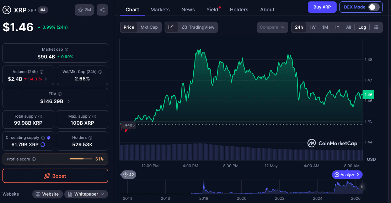Show Market cap info tooltip icon
Viewport: 391px width, 203px height.
click(x=66, y=50)
